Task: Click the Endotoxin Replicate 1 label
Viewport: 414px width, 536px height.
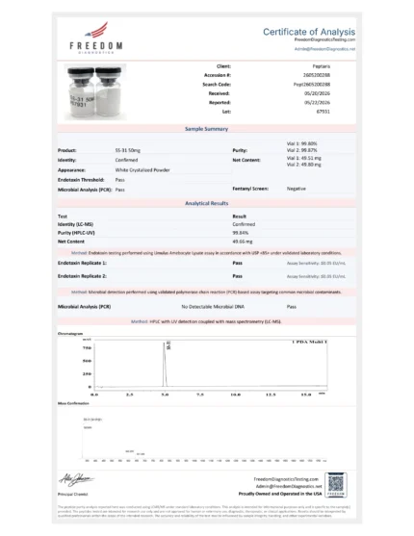Action: click(82, 263)
